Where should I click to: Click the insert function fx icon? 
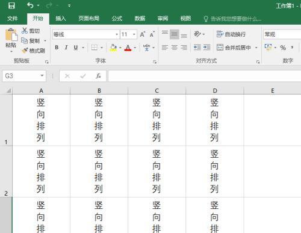[x=98, y=76]
